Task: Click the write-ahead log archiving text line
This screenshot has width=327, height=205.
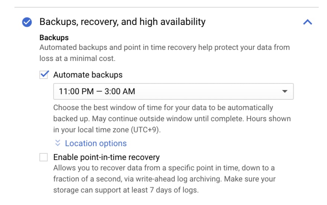Action: [164, 179]
